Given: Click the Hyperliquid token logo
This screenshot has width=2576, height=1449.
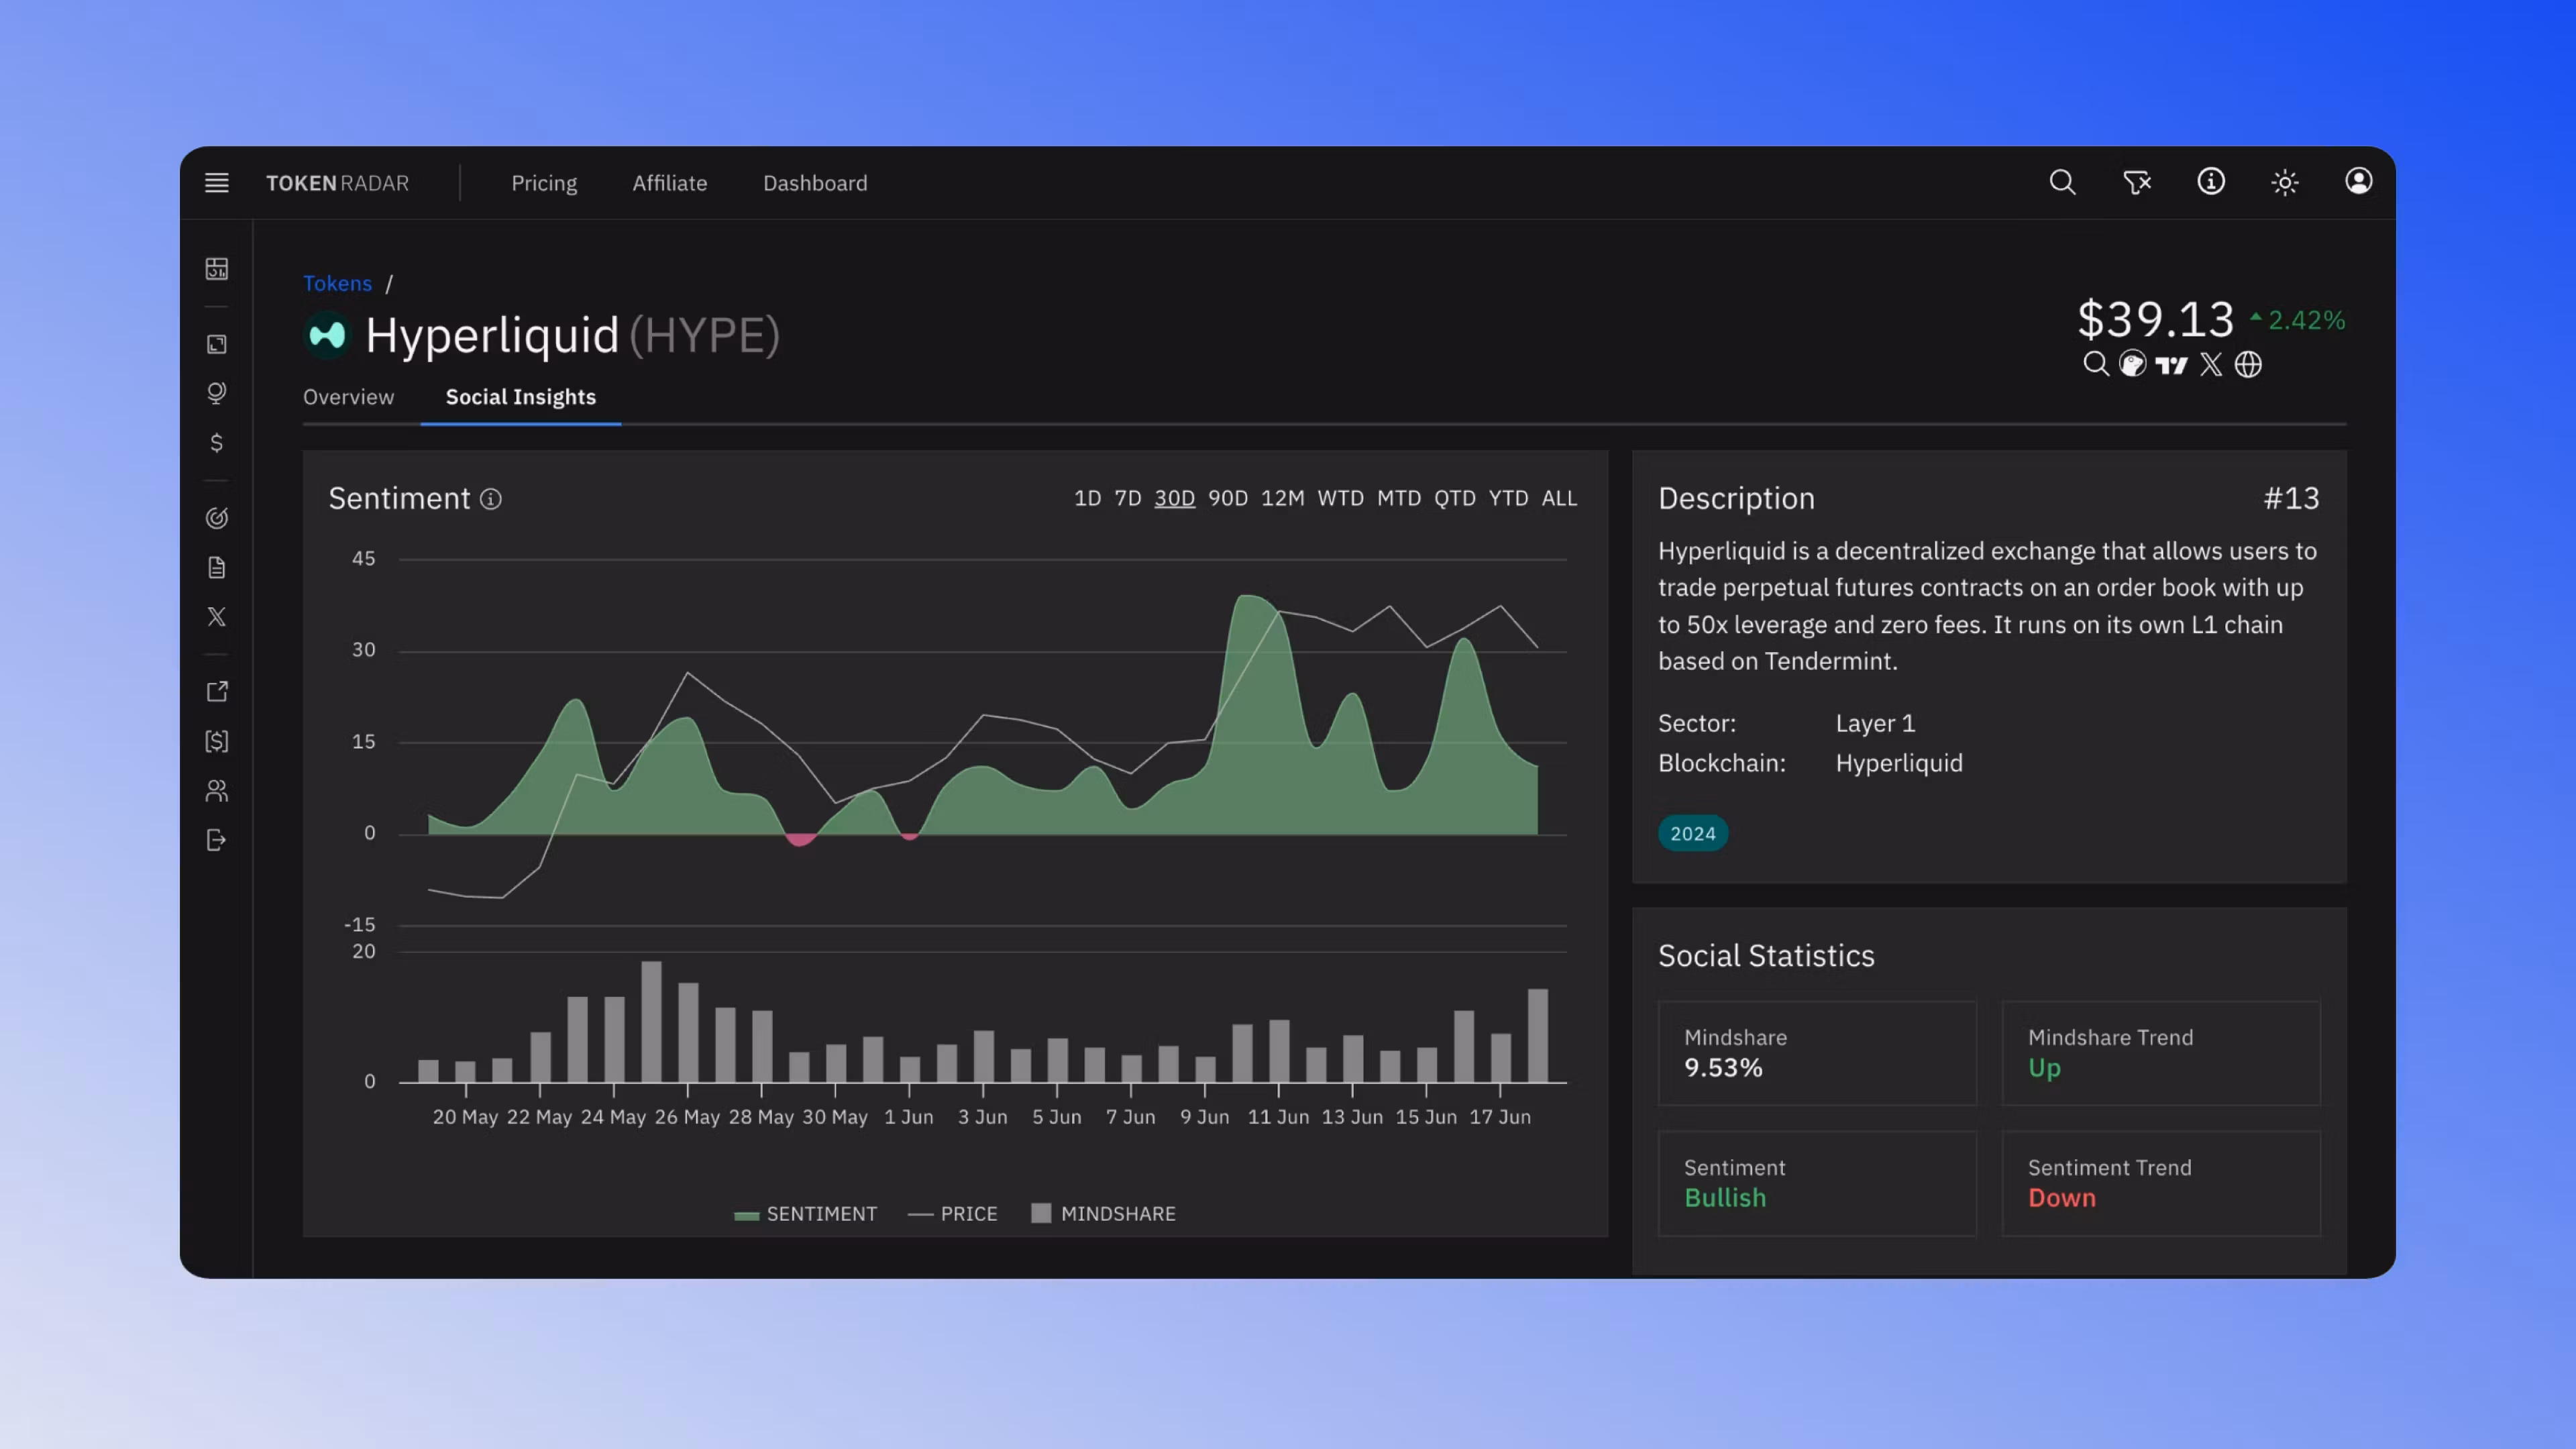Looking at the screenshot, I should pyautogui.click(x=327, y=335).
